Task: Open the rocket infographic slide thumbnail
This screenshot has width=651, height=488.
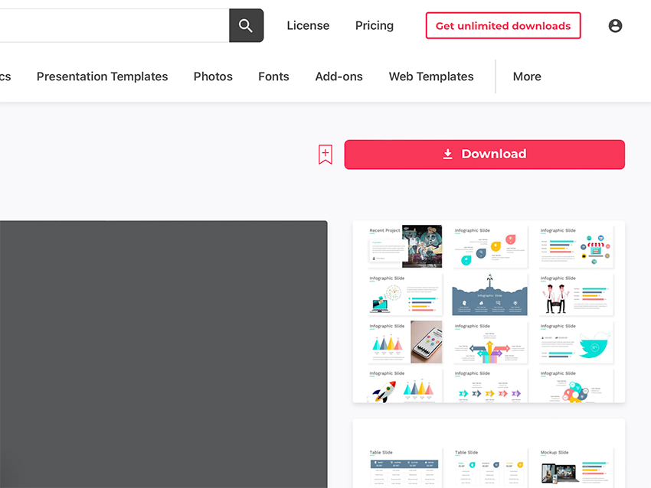Action: coord(404,386)
